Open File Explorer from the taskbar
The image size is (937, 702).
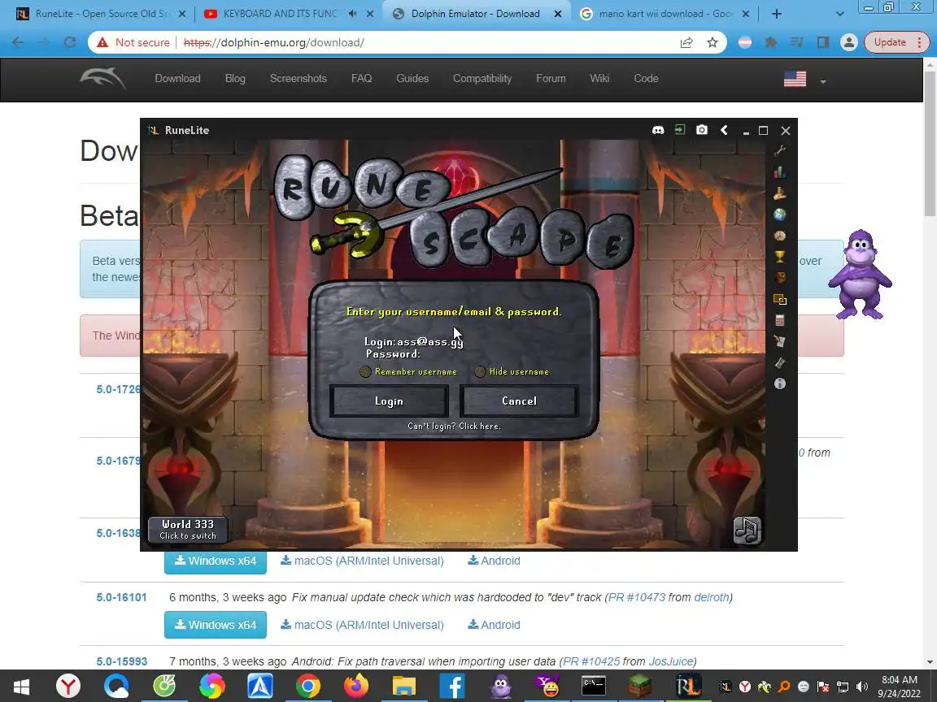tap(404, 686)
